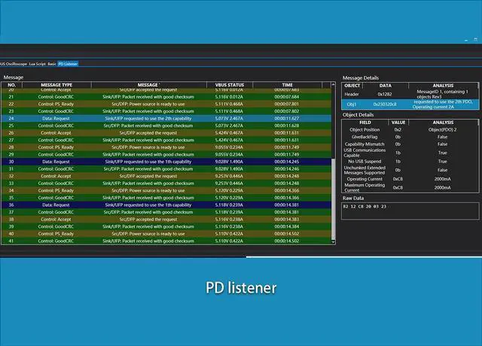
Task: Select the Basic tab
Action: coord(52,64)
